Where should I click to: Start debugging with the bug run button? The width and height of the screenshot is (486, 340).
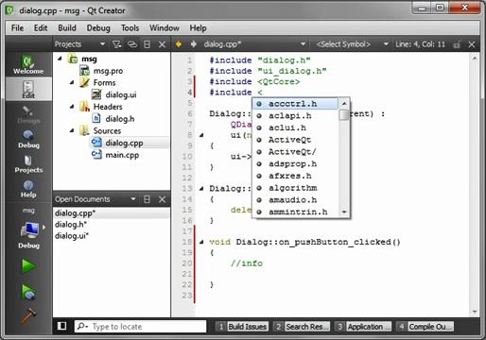(x=28, y=291)
